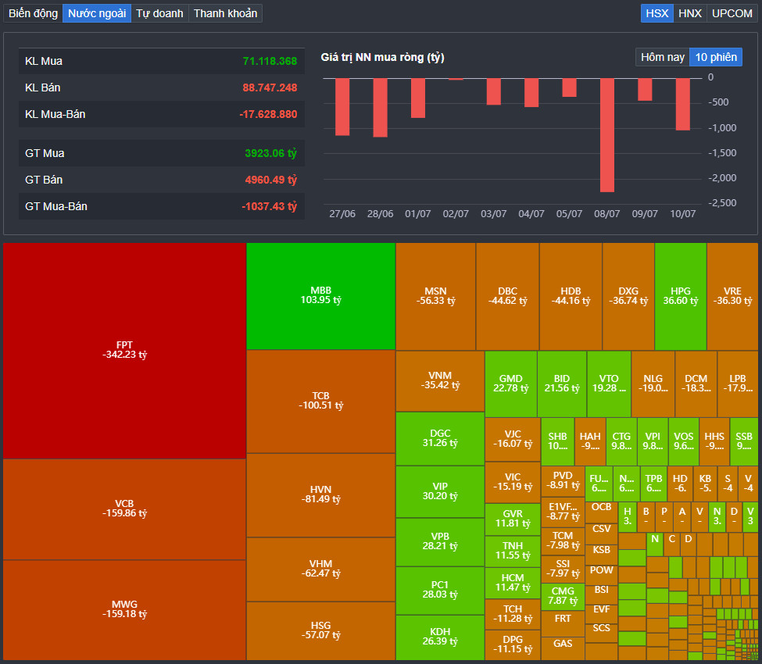
Task: Select the 10 phiên chart view
Action: [x=716, y=57]
